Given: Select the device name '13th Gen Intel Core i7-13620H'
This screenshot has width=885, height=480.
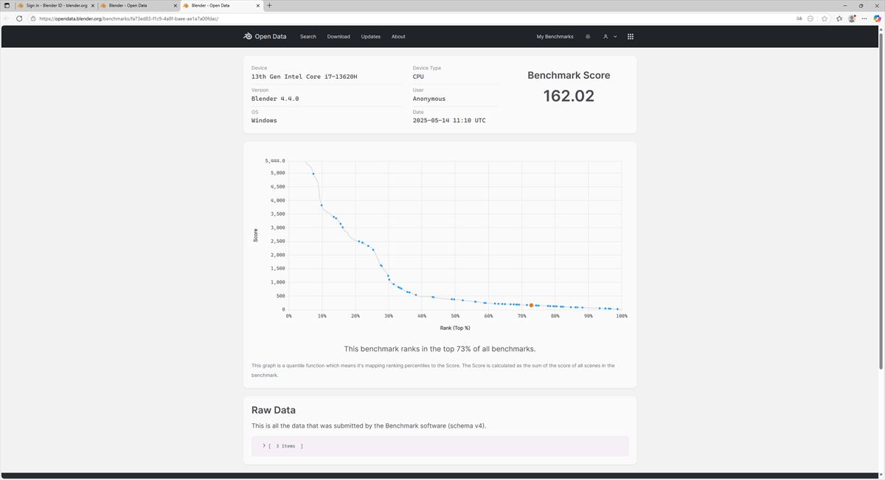Looking at the screenshot, I should click(x=305, y=77).
